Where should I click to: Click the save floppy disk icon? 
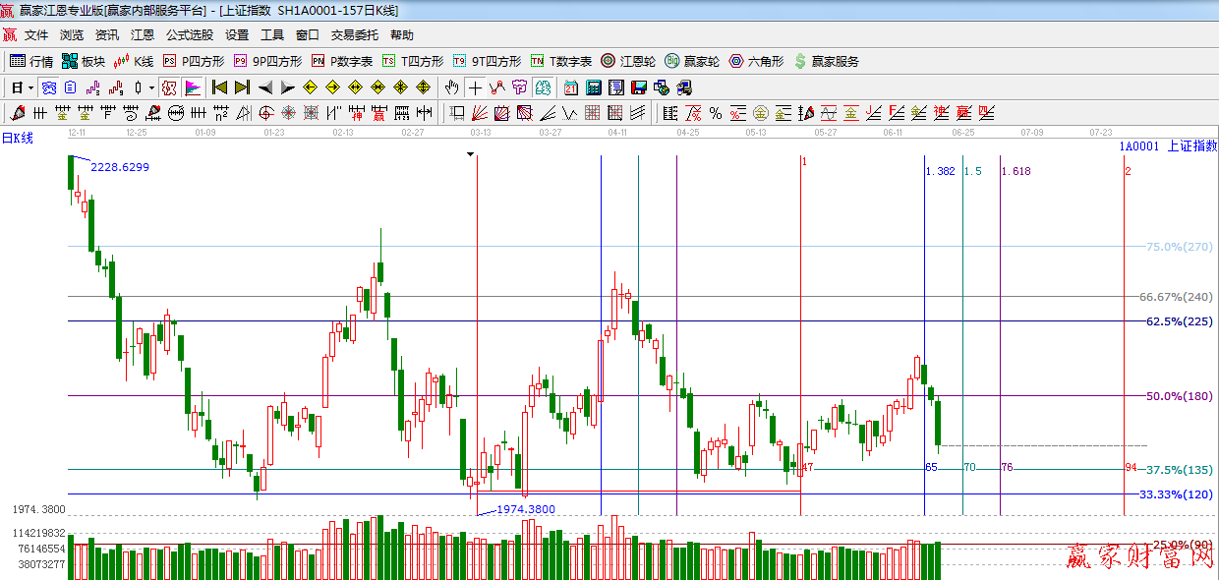[639, 87]
